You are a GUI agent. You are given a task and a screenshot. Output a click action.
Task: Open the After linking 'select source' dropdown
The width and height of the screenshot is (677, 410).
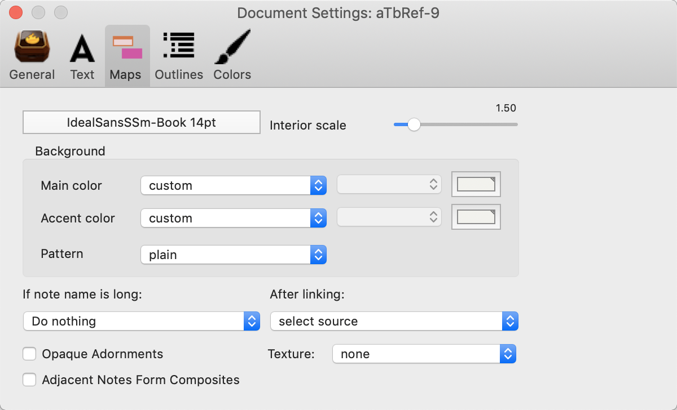(x=394, y=321)
